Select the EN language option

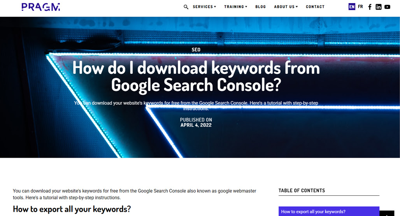[352, 7]
